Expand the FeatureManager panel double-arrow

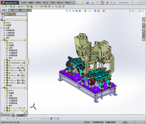(26, 14)
